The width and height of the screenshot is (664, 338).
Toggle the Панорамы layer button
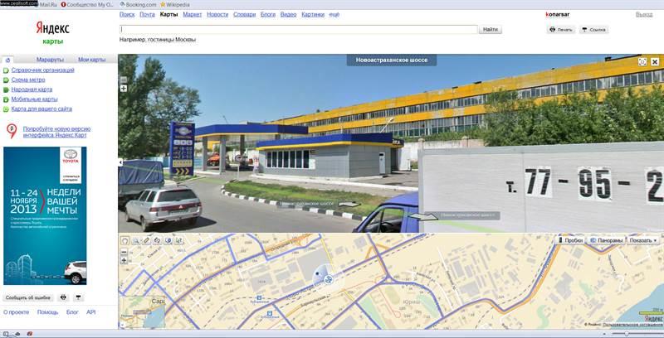click(607, 240)
